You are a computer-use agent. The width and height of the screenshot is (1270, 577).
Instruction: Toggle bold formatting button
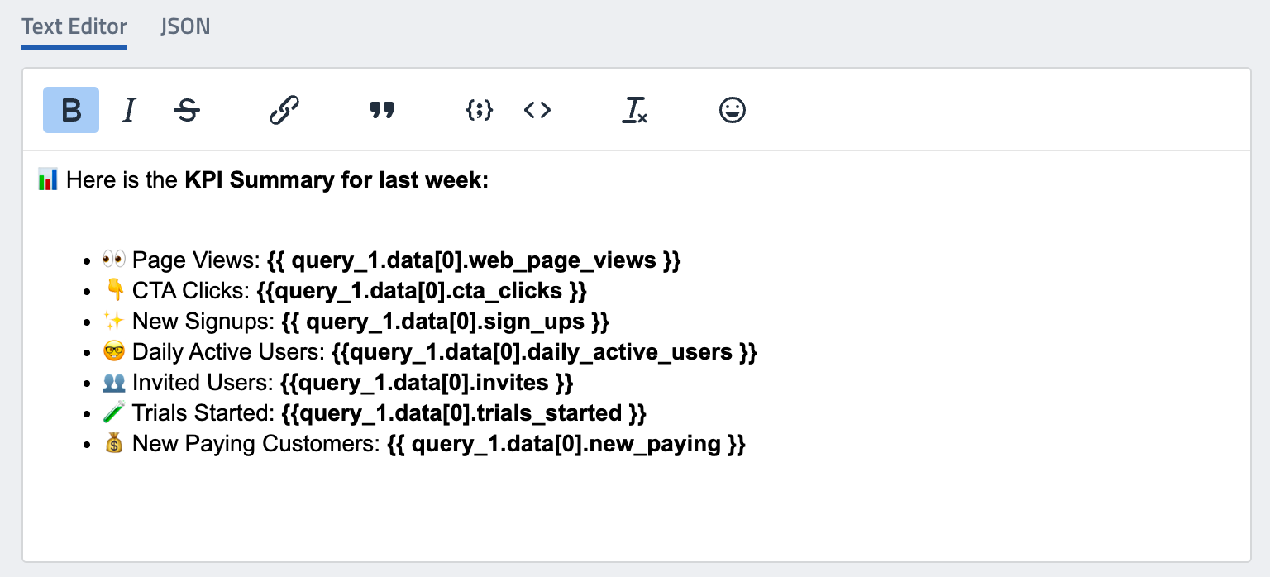71,110
